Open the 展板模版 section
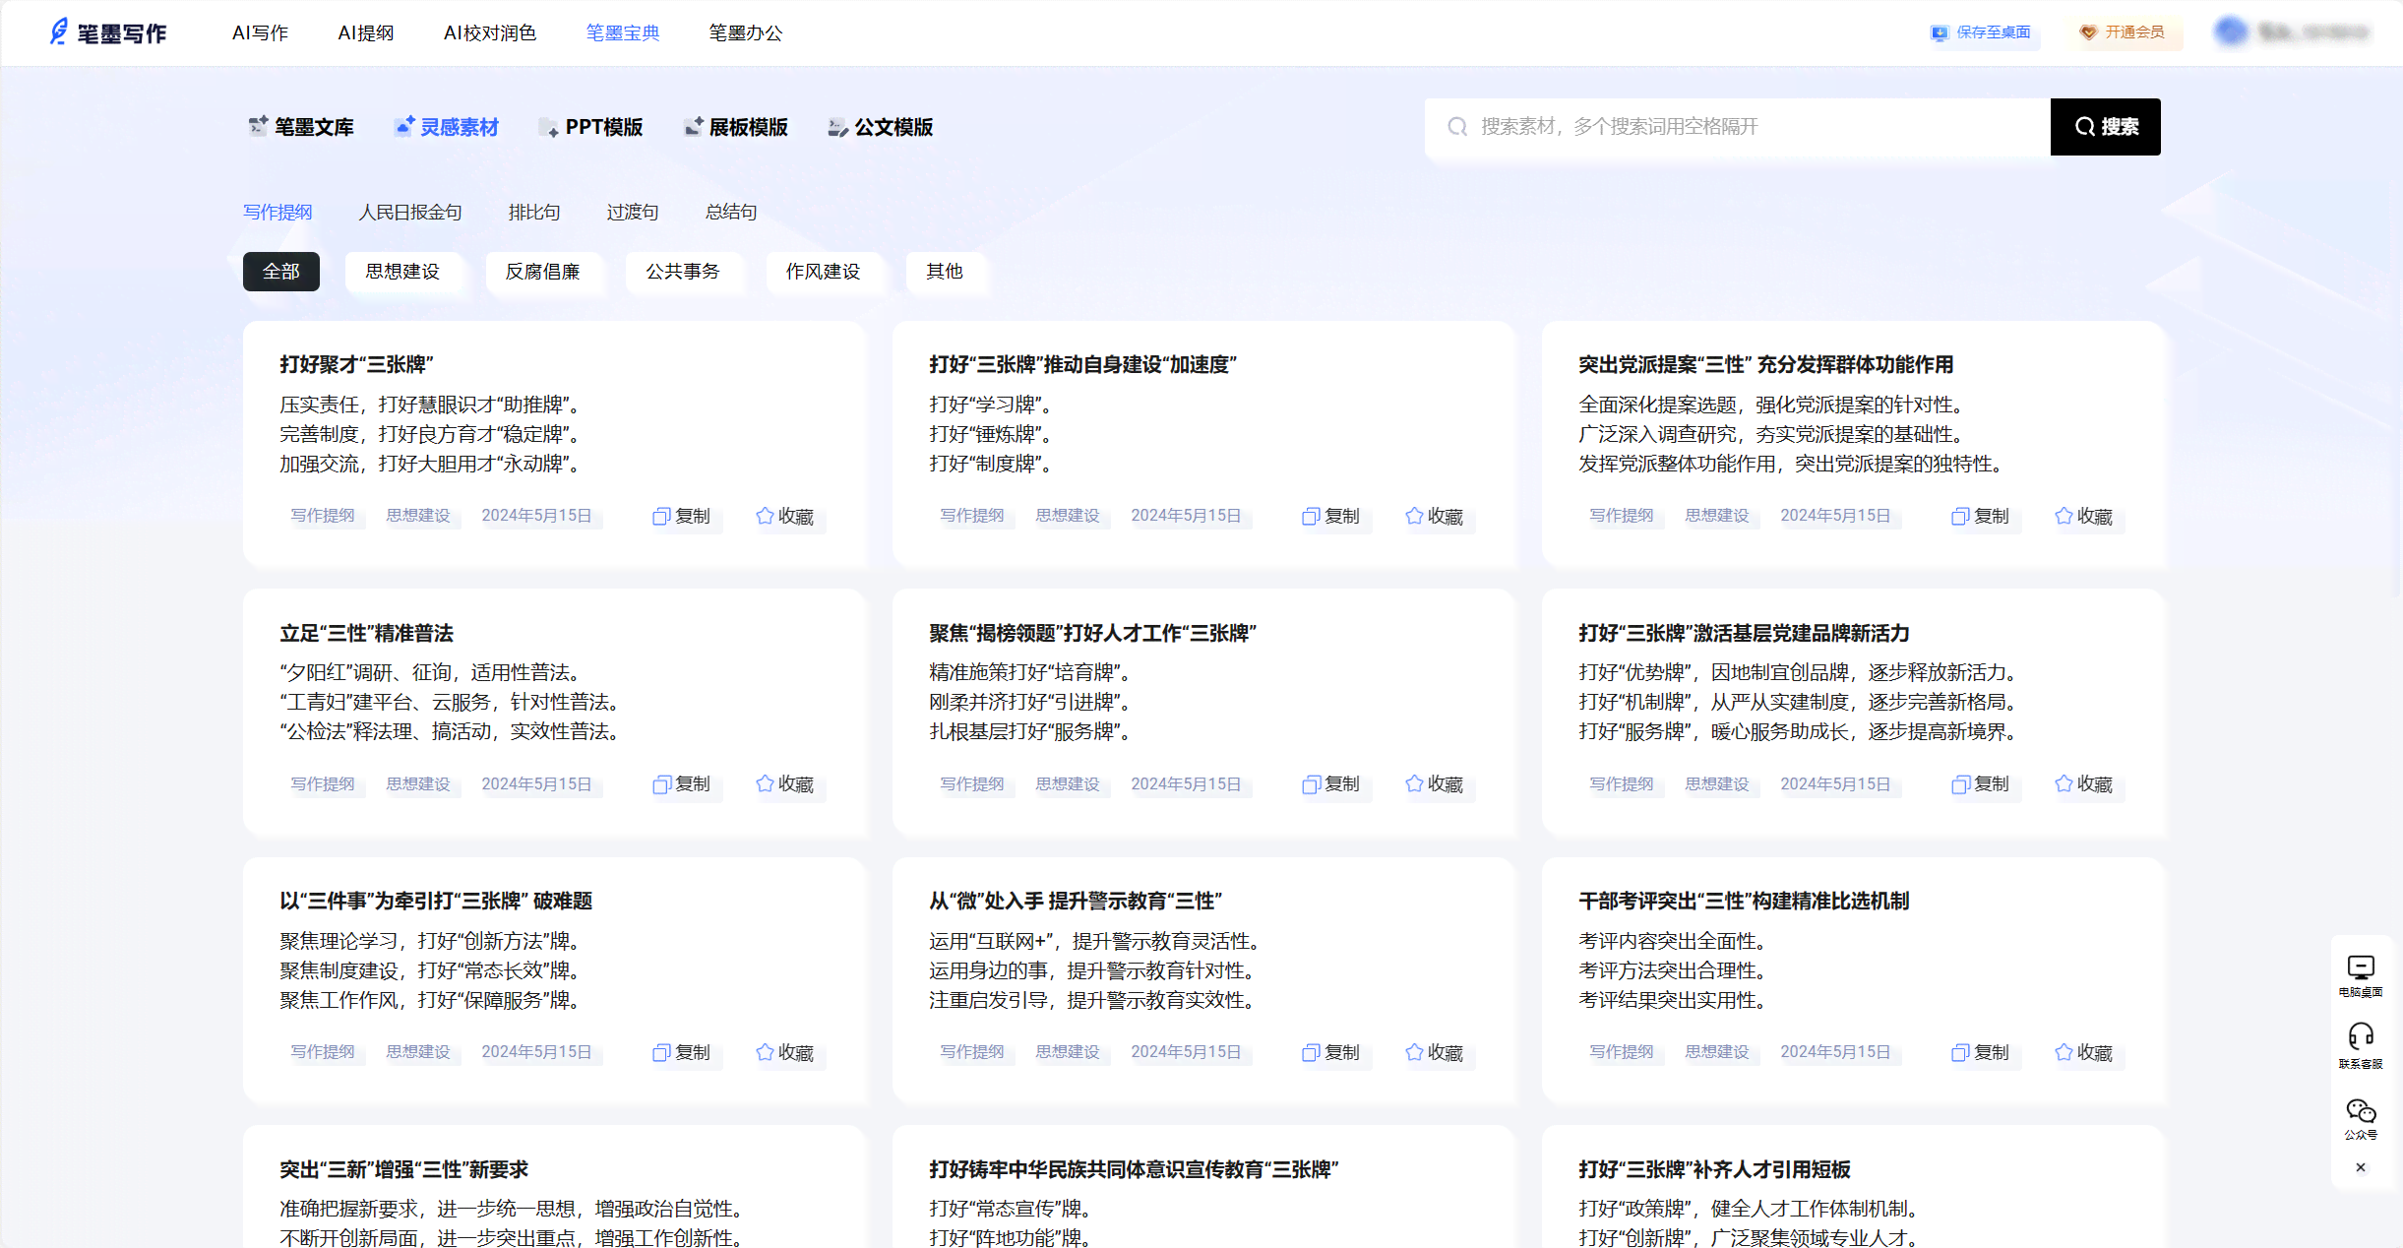The width and height of the screenshot is (2403, 1248). click(x=736, y=127)
